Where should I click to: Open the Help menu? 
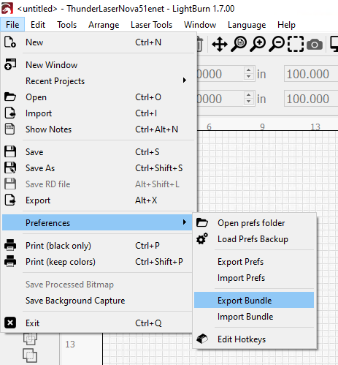pyautogui.click(x=286, y=25)
